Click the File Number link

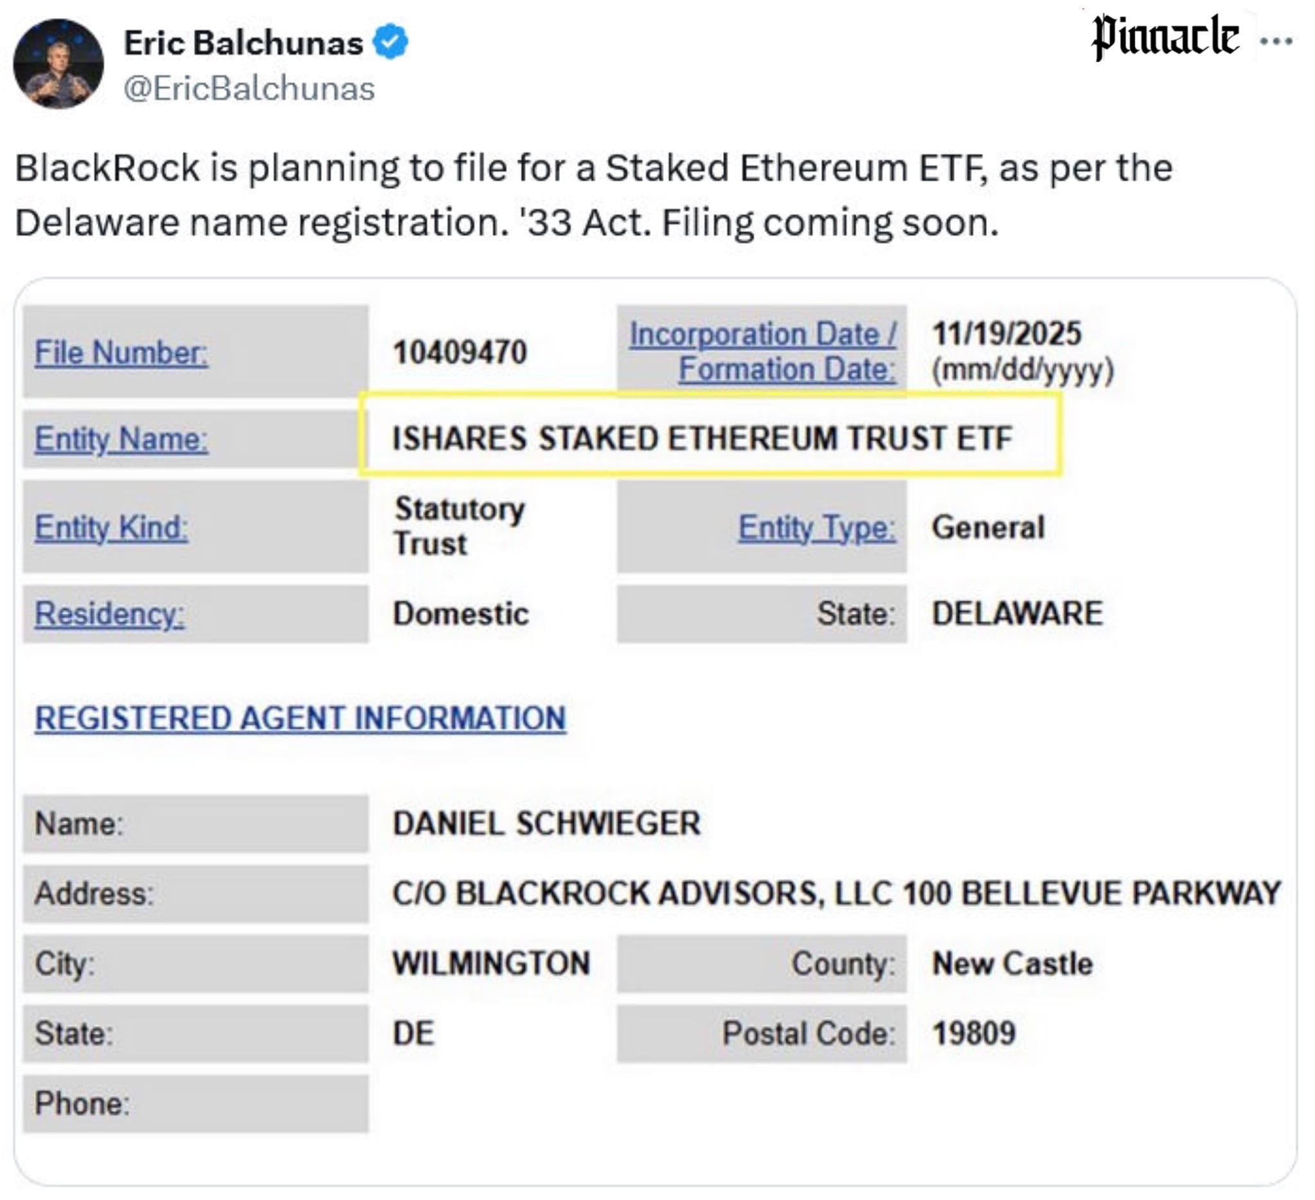tap(121, 353)
